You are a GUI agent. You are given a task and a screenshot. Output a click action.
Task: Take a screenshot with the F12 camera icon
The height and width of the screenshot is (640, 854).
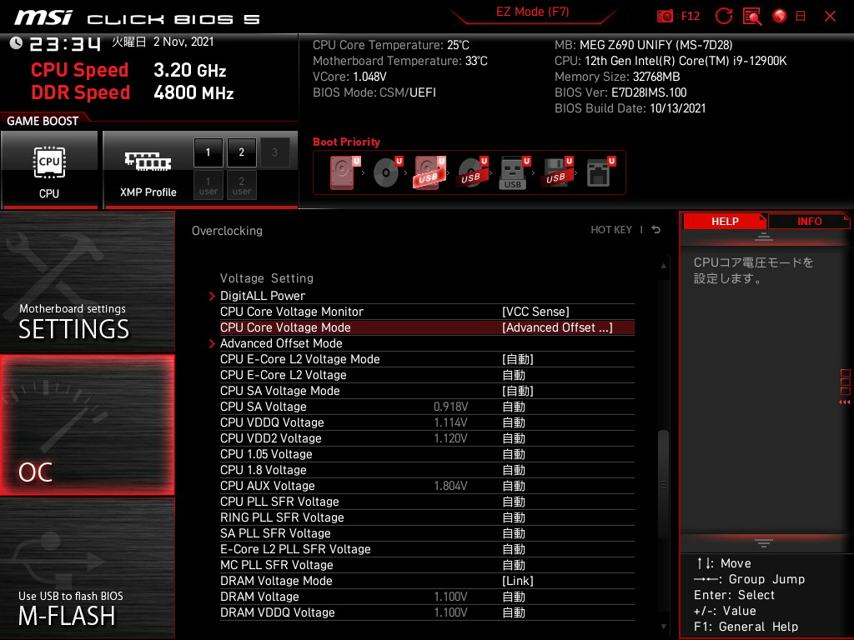(665, 17)
